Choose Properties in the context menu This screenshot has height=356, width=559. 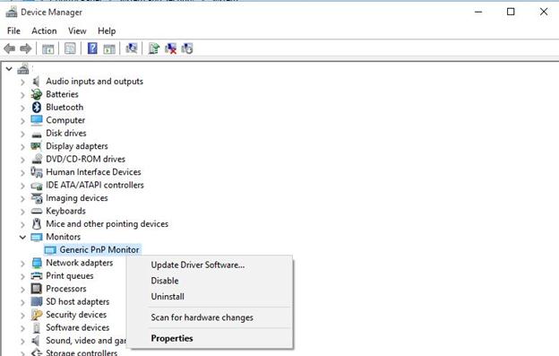(172, 338)
